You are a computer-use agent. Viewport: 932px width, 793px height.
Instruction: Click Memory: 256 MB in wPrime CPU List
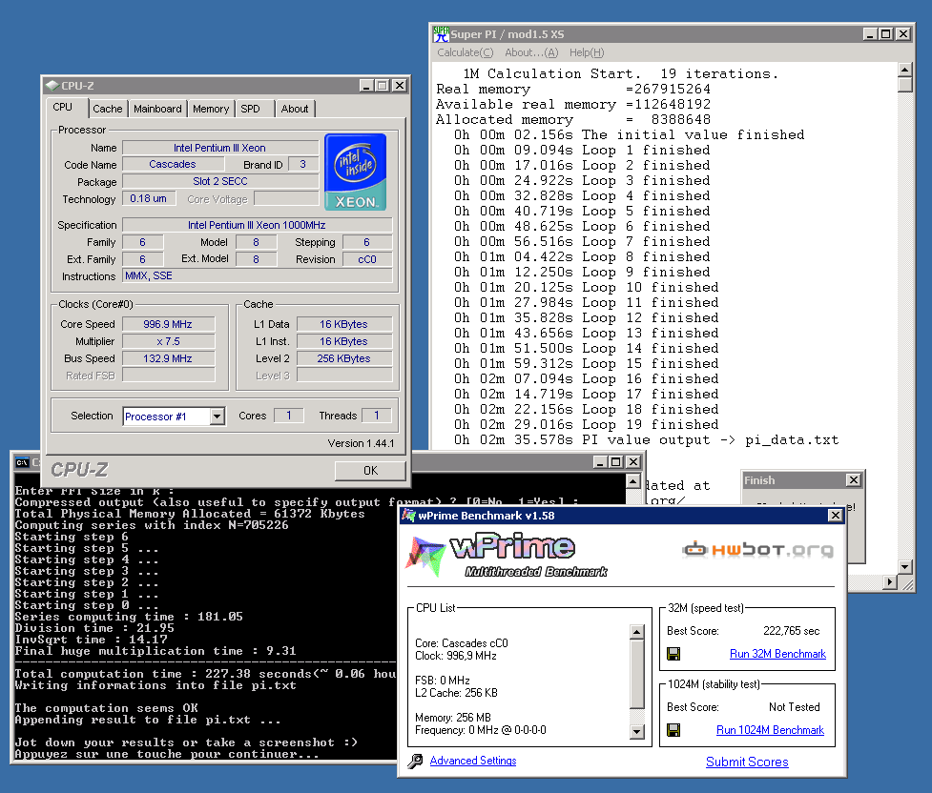coord(453,718)
